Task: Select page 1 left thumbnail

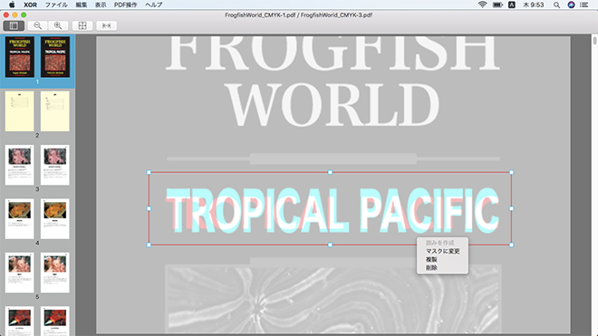Action: tap(19, 57)
